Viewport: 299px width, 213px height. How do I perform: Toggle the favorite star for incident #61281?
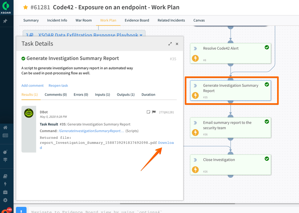(25, 7)
